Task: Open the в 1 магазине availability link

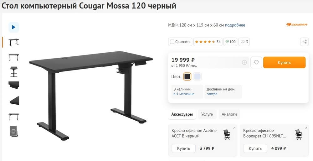Action: click(184, 94)
